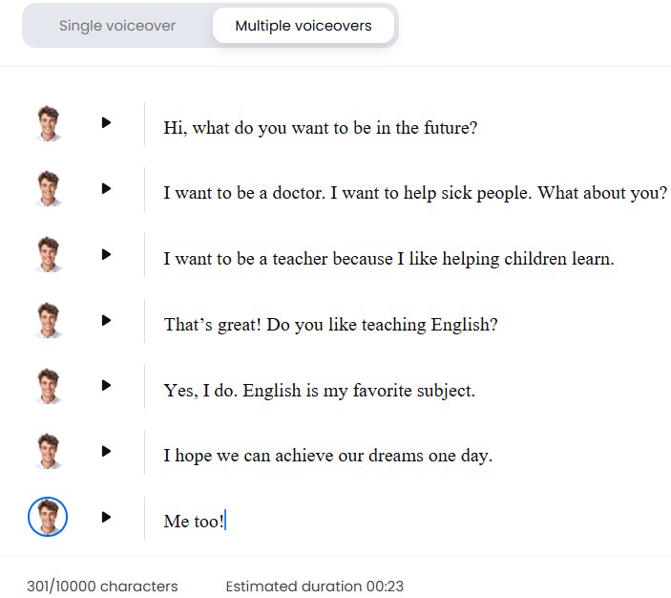Image resolution: width=671 pixels, height=598 pixels.
Task: Play the 'Me too!' voiceover line
Action: [106, 517]
